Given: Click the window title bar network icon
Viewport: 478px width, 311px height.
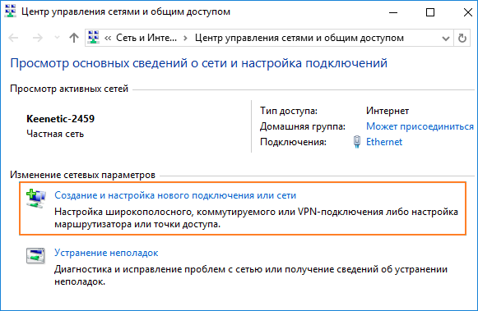Looking at the screenshot, I should click(x=10, y=11).
